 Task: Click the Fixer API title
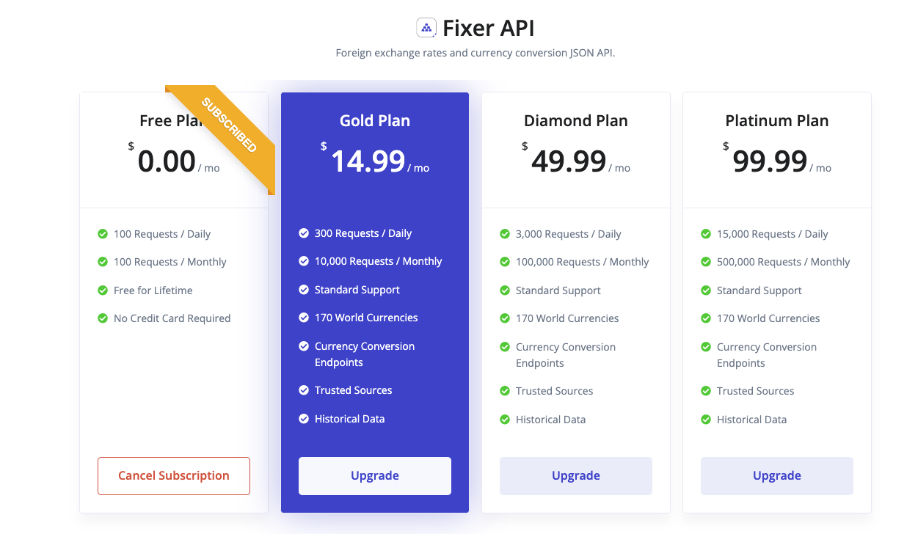point(489,28)
